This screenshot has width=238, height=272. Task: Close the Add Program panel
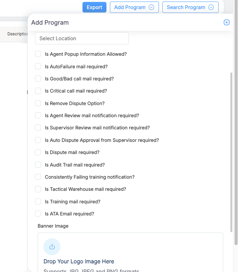pos(227,22)
